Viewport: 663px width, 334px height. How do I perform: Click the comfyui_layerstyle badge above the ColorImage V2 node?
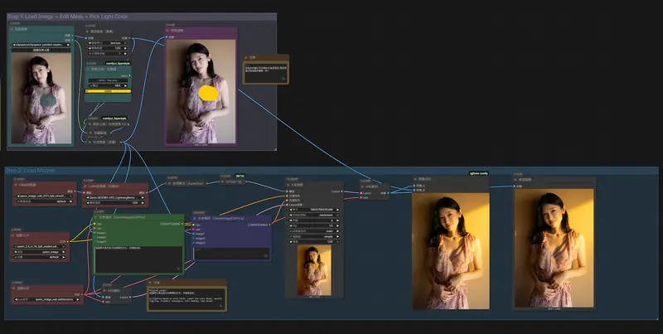pos(114,119)
